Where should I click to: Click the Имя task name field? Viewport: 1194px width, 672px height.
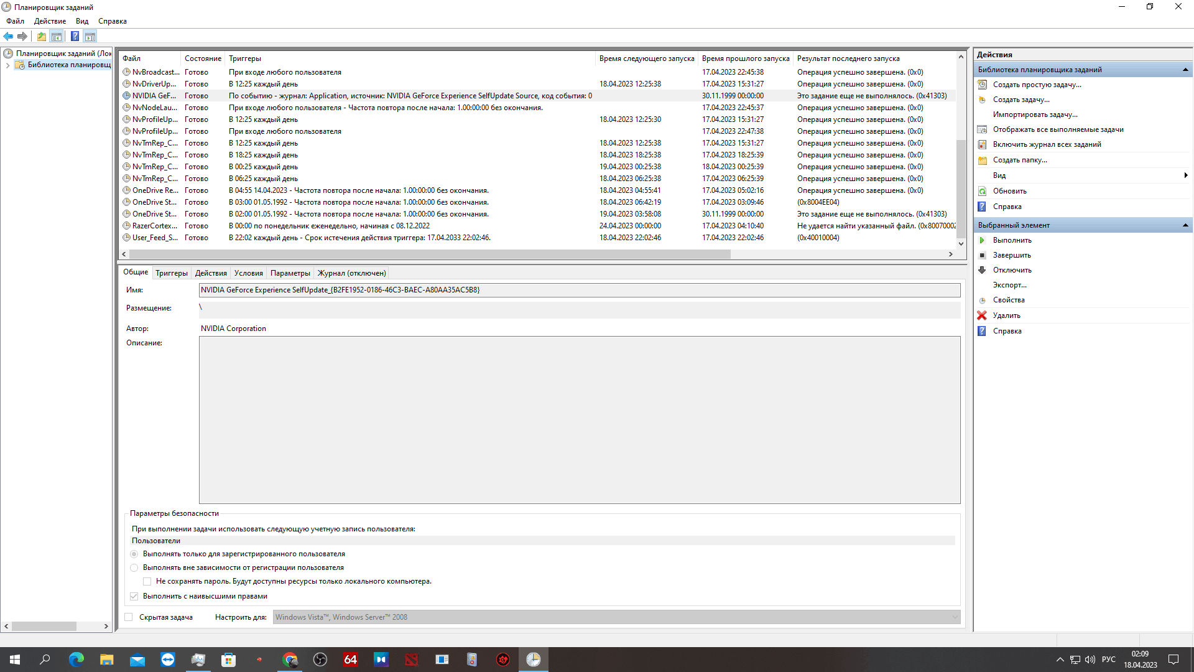pos(580,290)
